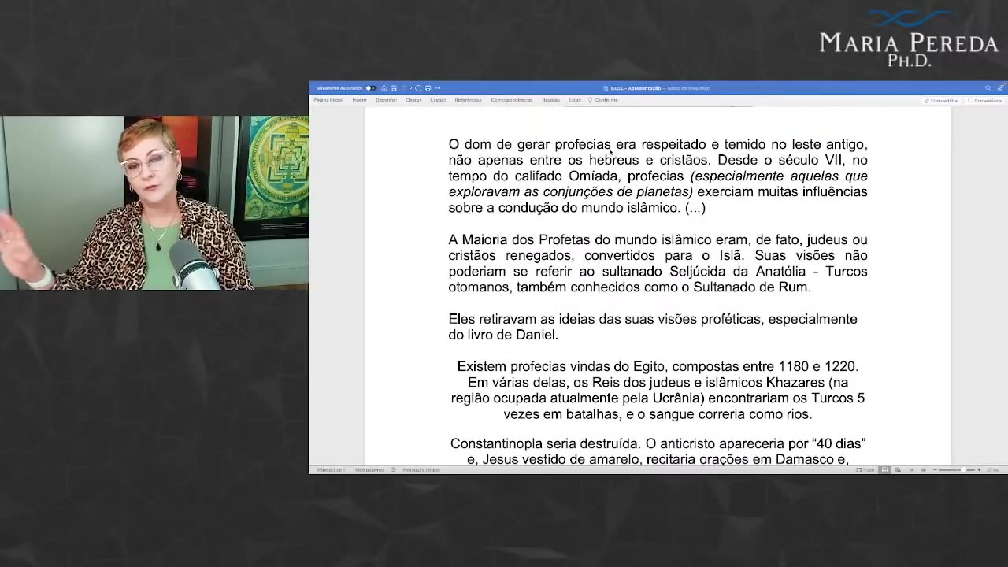Click the zoom percentage value
This screenshot has height=567, width=1008.
[x=993, y=470]
